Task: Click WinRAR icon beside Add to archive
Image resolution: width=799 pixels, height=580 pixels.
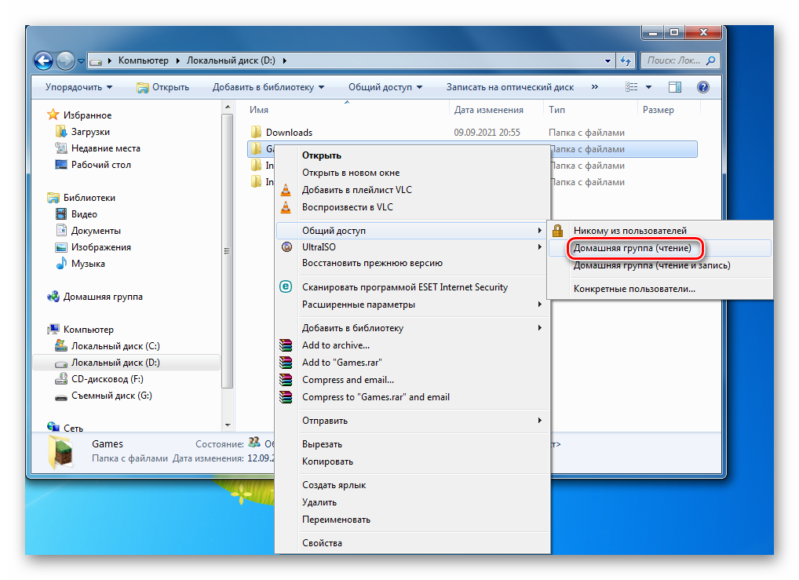Action: [x=286, y=345]
